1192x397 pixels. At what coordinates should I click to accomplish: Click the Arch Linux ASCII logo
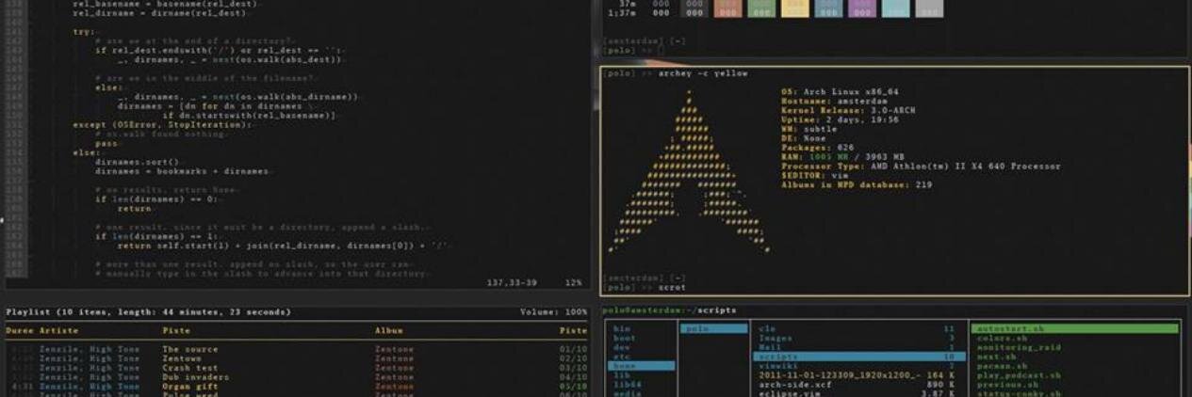pos(688,170)
